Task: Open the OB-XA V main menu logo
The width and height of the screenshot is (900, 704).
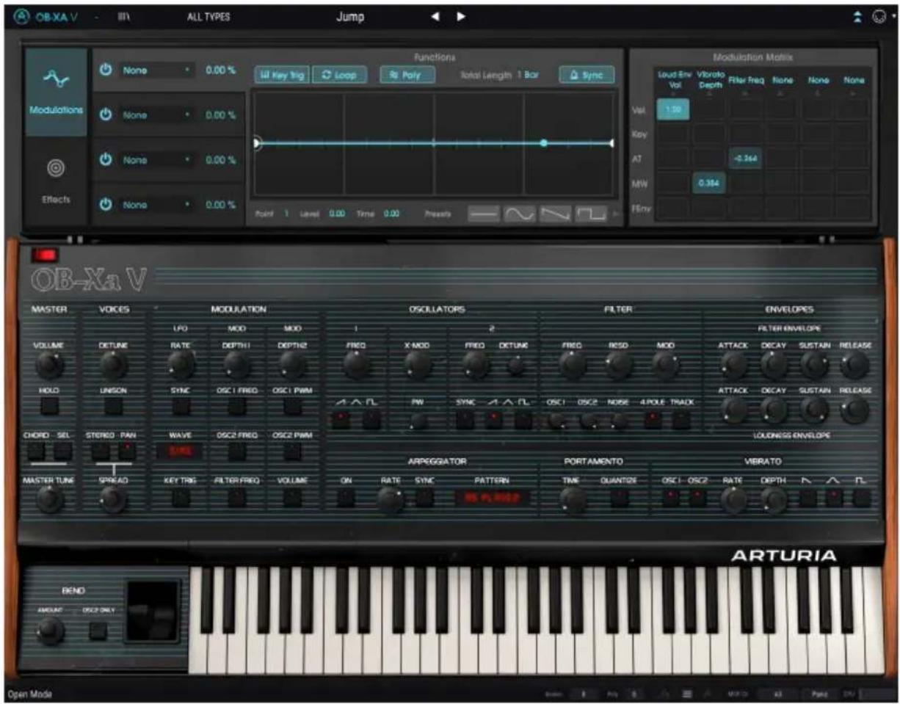Action: [47, 17]
